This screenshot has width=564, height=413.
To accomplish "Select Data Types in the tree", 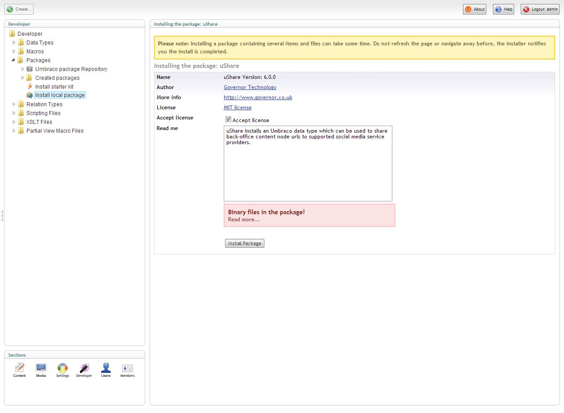I will (40, 43).
